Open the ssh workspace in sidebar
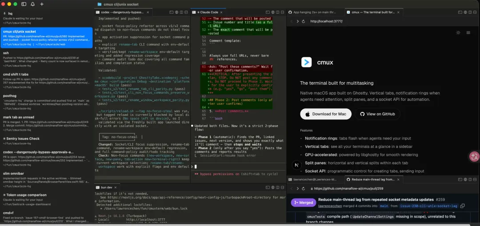480x226 pixels. [46, 59]
